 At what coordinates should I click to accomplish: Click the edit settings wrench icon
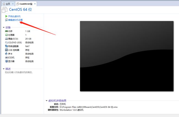pyautogui.click(x=6, y=20)
